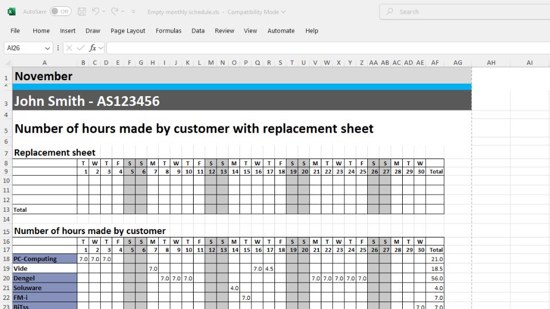This screenshot has height=309, width=550.
Task: Click the Cancel entry X icon
Action: (69, 48)
